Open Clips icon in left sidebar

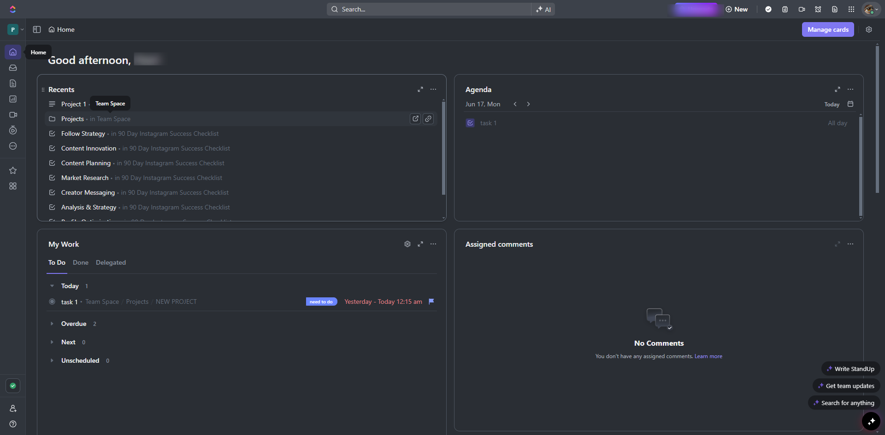pos(13,115)
